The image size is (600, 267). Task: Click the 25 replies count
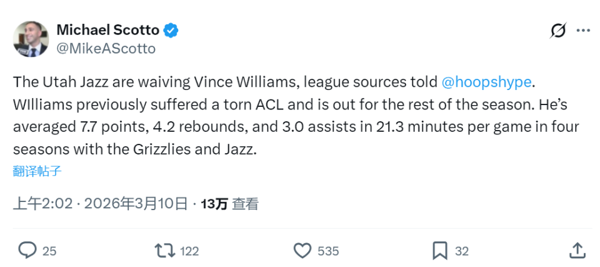pyautogui.click(x=49, y=251)
